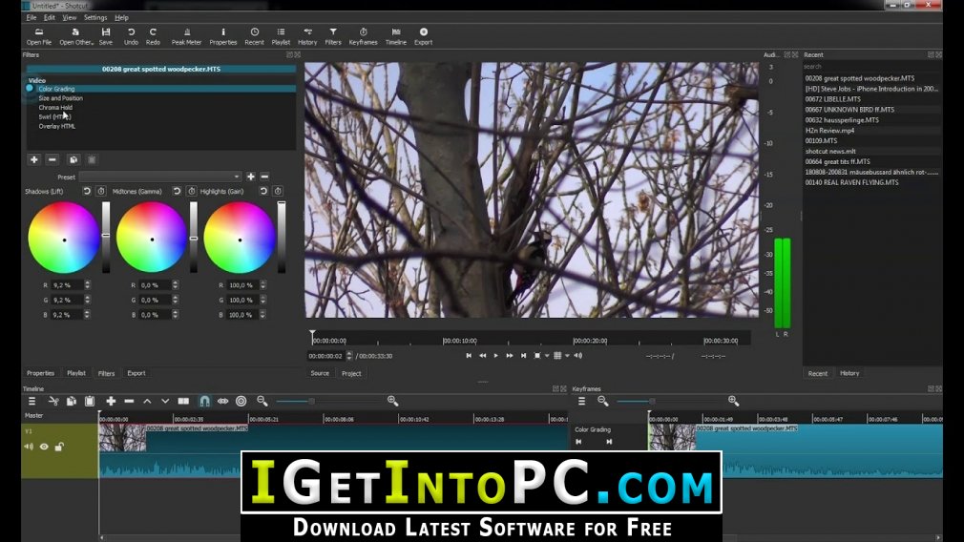
Task: Open the History toolbar icon
Action: tap(307, 36)
